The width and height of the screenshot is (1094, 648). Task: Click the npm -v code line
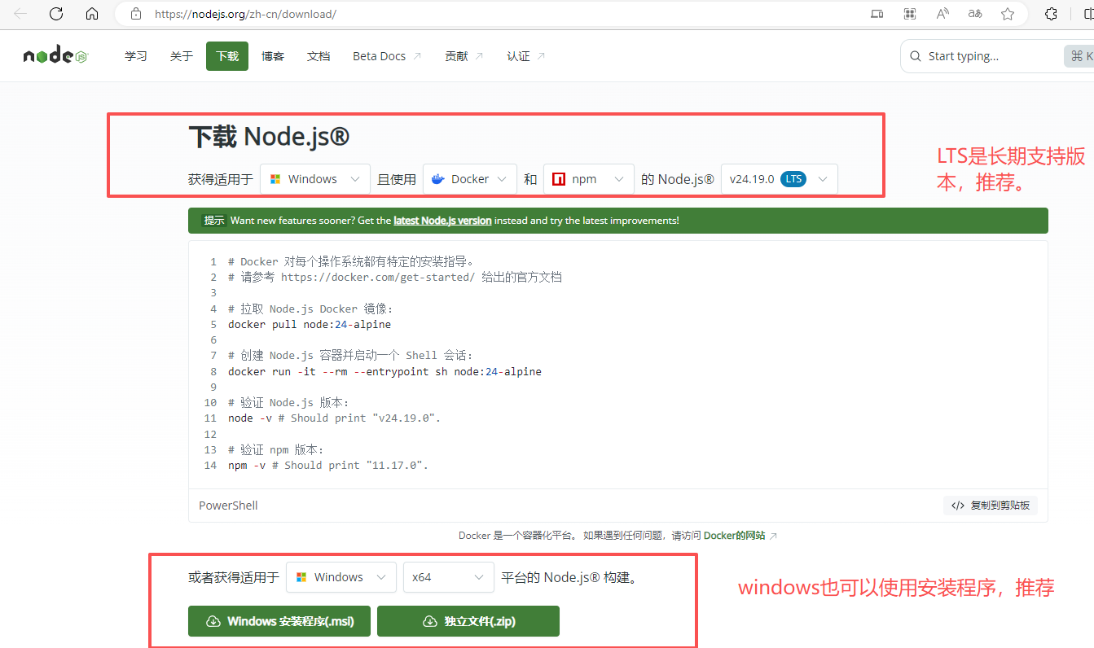[x=328, y=466]
